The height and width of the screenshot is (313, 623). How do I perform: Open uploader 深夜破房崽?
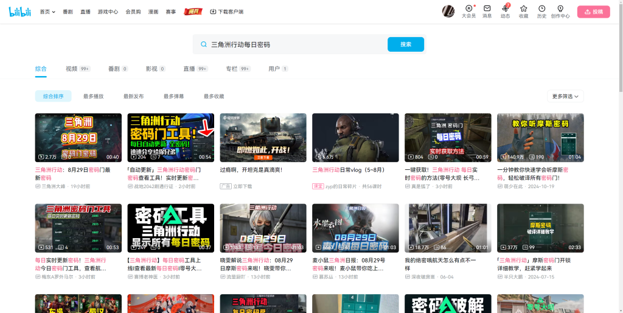pos(424,277)
